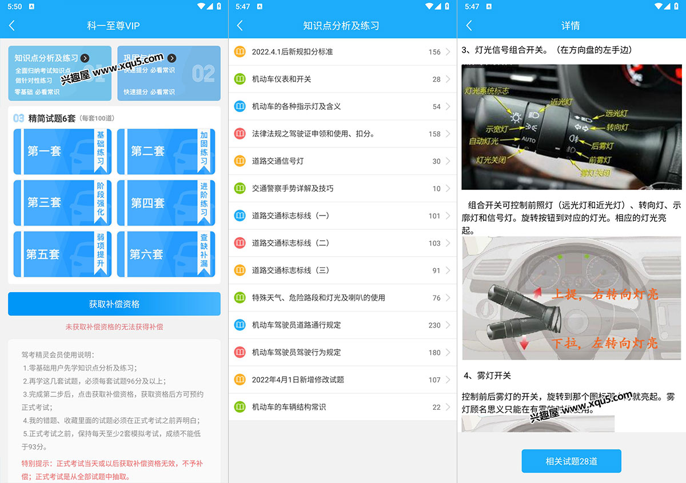Click book icon beside 道路交通标志标线（一）

tap(240, 215)
